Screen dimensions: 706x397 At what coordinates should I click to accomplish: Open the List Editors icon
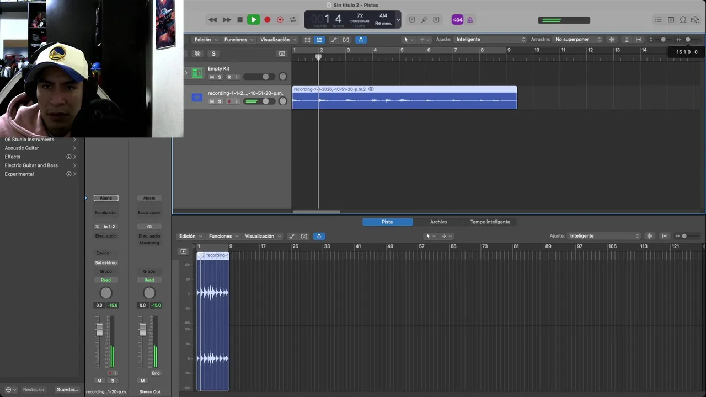click(x=658, y=20)
